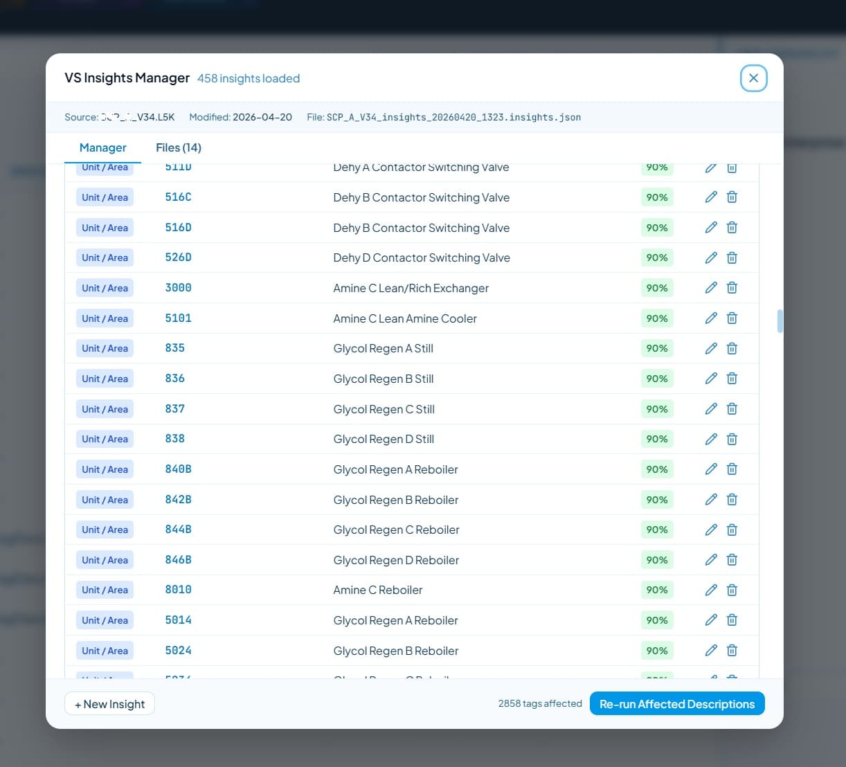Edit the 5101 Lean Amine Cooler insight
846x767 pixels.
pos(711,318)
